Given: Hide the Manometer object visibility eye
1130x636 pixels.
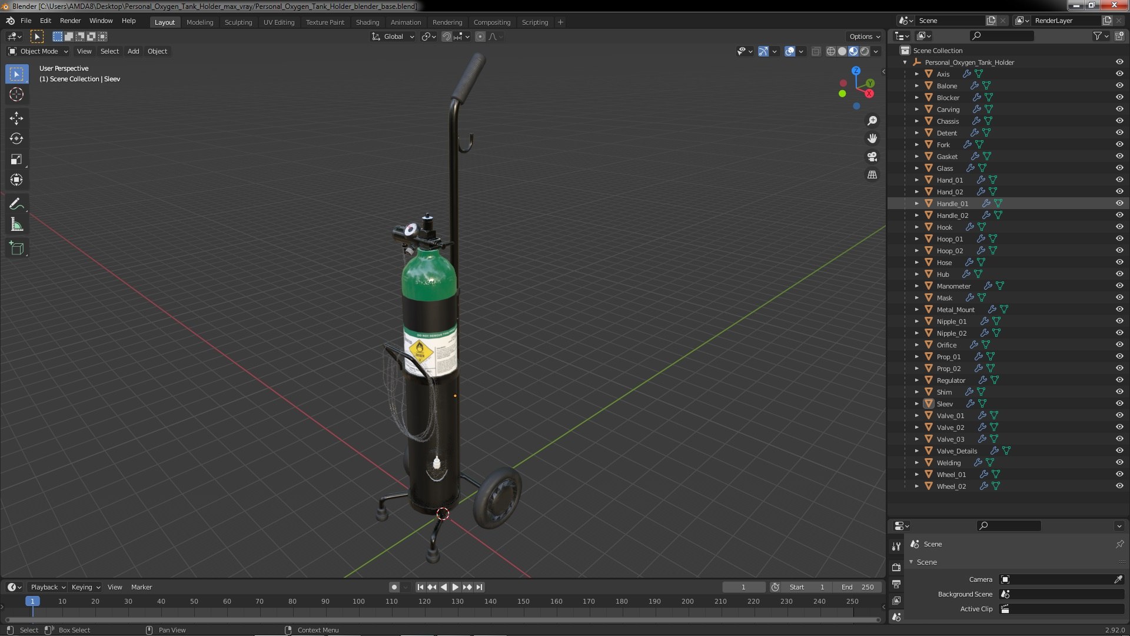Looking at the screenshot, I should [x=1119, y=286].
